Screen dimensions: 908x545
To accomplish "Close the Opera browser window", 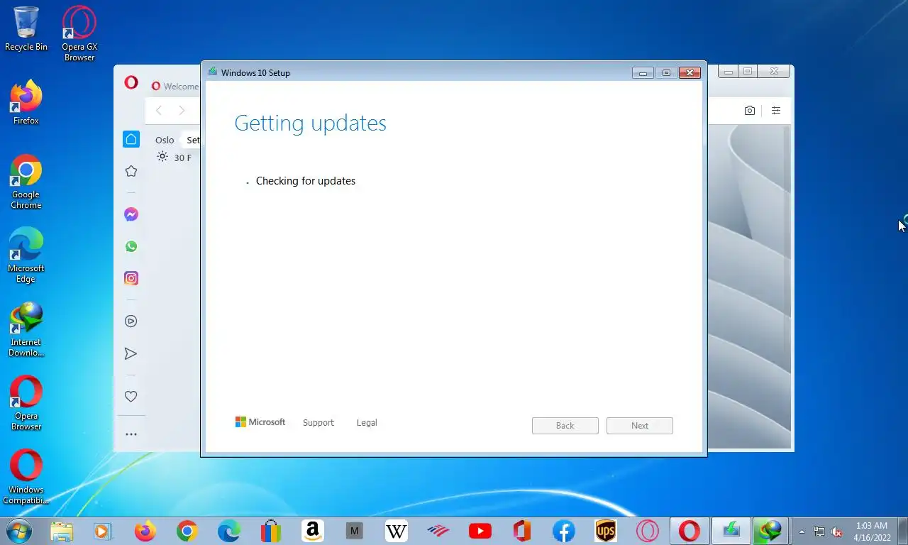I will pos(774,71).
